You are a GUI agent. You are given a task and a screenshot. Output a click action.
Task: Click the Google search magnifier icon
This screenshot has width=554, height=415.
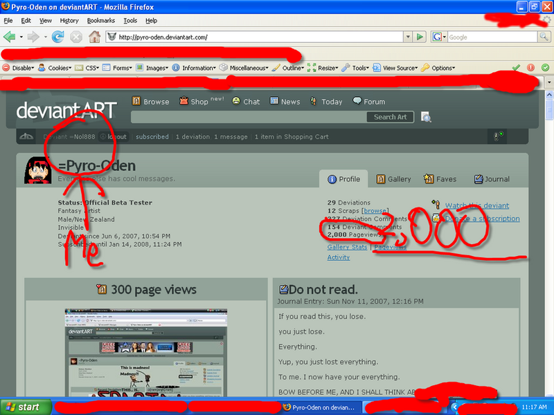544,37
